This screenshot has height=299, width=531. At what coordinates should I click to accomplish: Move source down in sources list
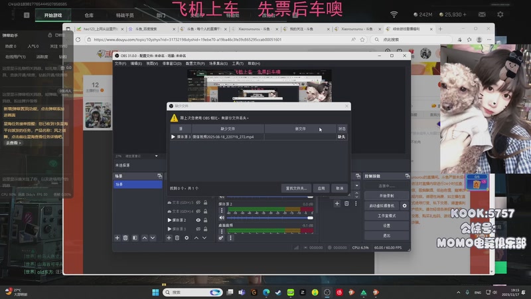point(204,238)
